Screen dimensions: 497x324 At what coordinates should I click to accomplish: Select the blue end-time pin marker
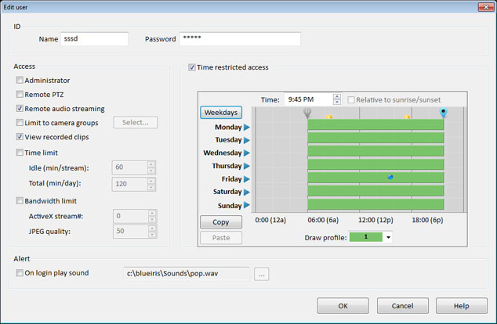pos(444,113)
